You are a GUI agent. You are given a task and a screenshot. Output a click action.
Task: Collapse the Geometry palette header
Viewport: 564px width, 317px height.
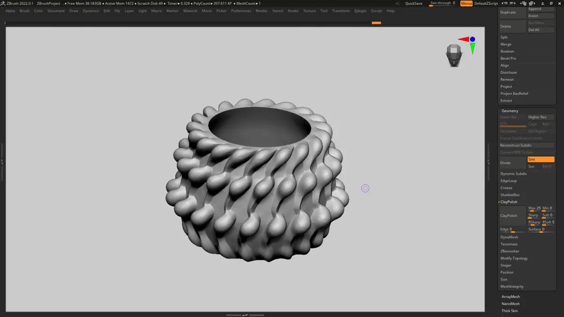pyautogui.click(x=510, y=111)
